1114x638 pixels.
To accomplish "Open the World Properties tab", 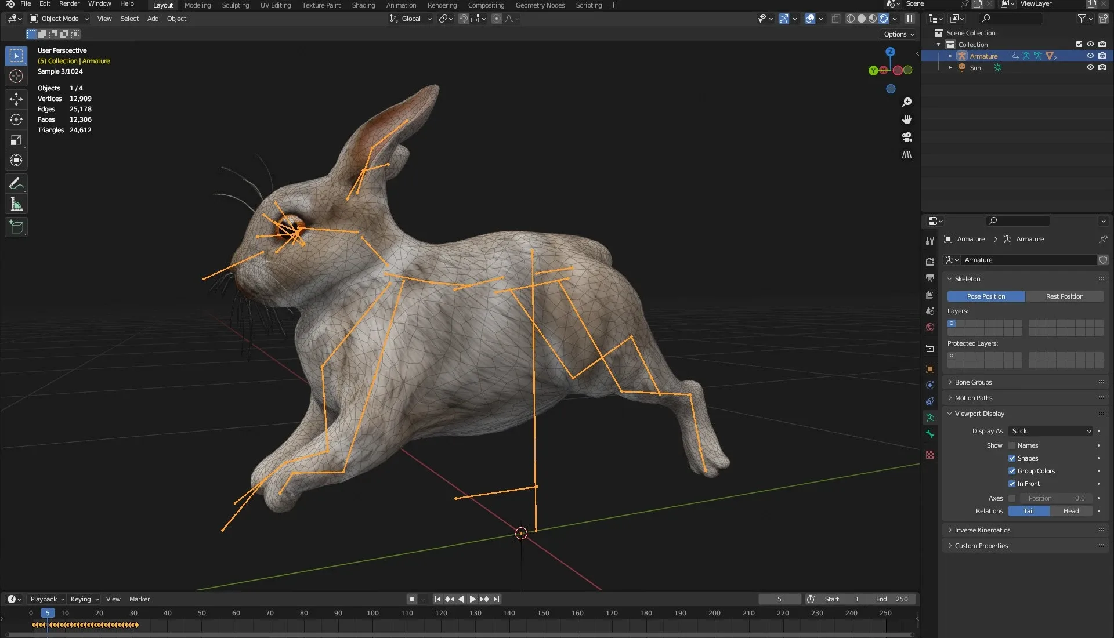I will click(x=929, y=327).
